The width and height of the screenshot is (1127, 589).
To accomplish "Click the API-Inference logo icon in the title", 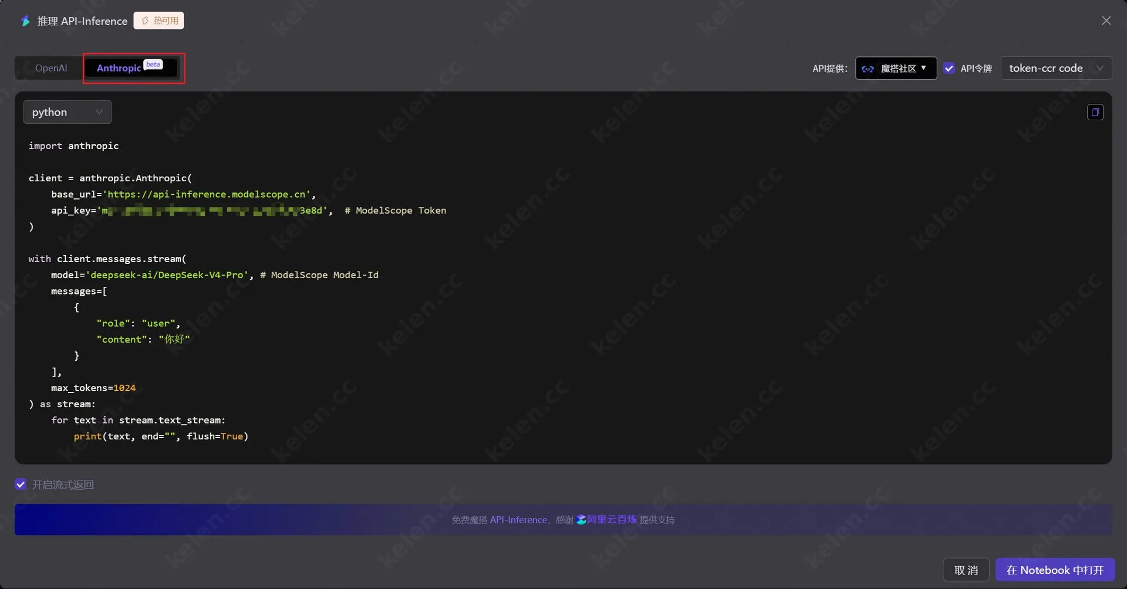I will 25,21.
